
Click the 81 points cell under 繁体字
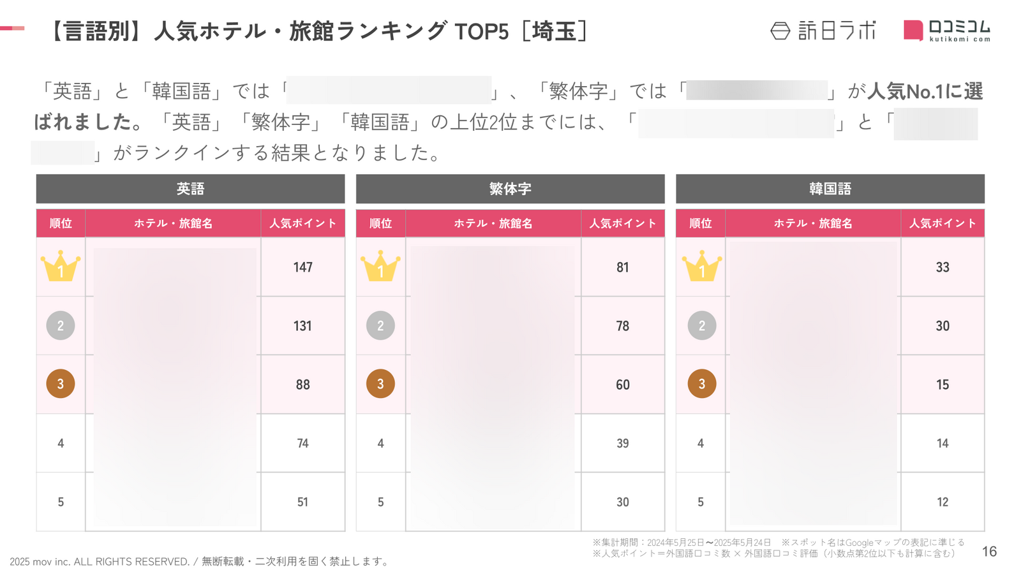(x=623, y=267)
